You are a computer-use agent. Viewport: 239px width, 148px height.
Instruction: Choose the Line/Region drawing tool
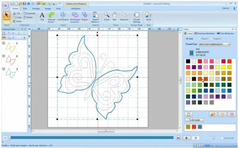63,17
